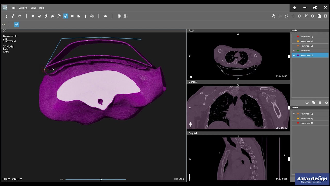Select the vessel segmentation tool icon
Image resolution: width=330 pixels, height=186 pixels.
coord(6,16)
